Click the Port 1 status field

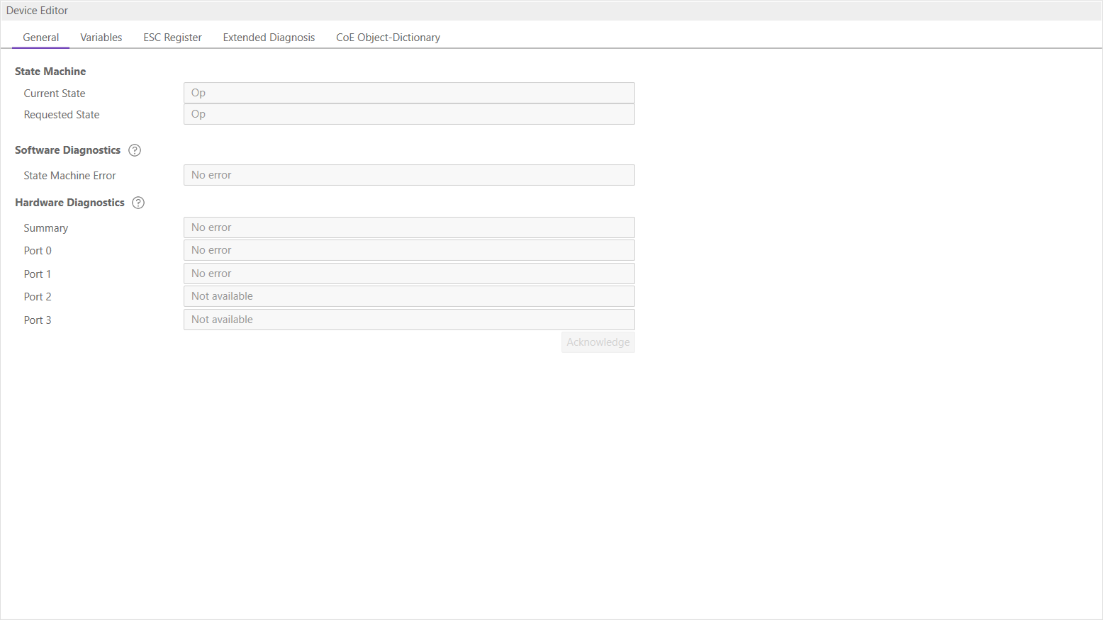coord(409,274)
